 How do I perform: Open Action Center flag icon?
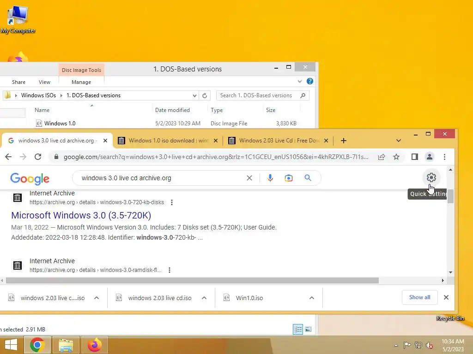pyautogui.click(x=407, y=345)
